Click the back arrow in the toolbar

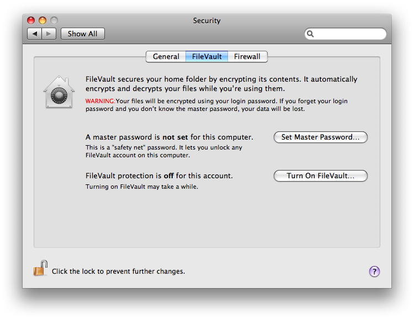pos(35,34)
